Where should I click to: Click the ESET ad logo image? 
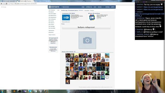[x=66, y=17]
